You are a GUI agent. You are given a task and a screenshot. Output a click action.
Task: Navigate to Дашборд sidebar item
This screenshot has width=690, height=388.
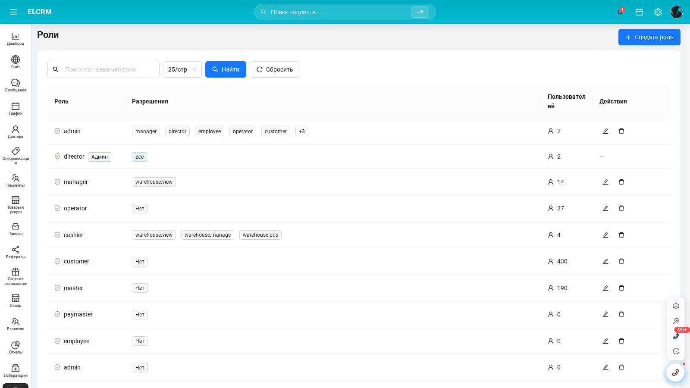[x=16, y=39]
